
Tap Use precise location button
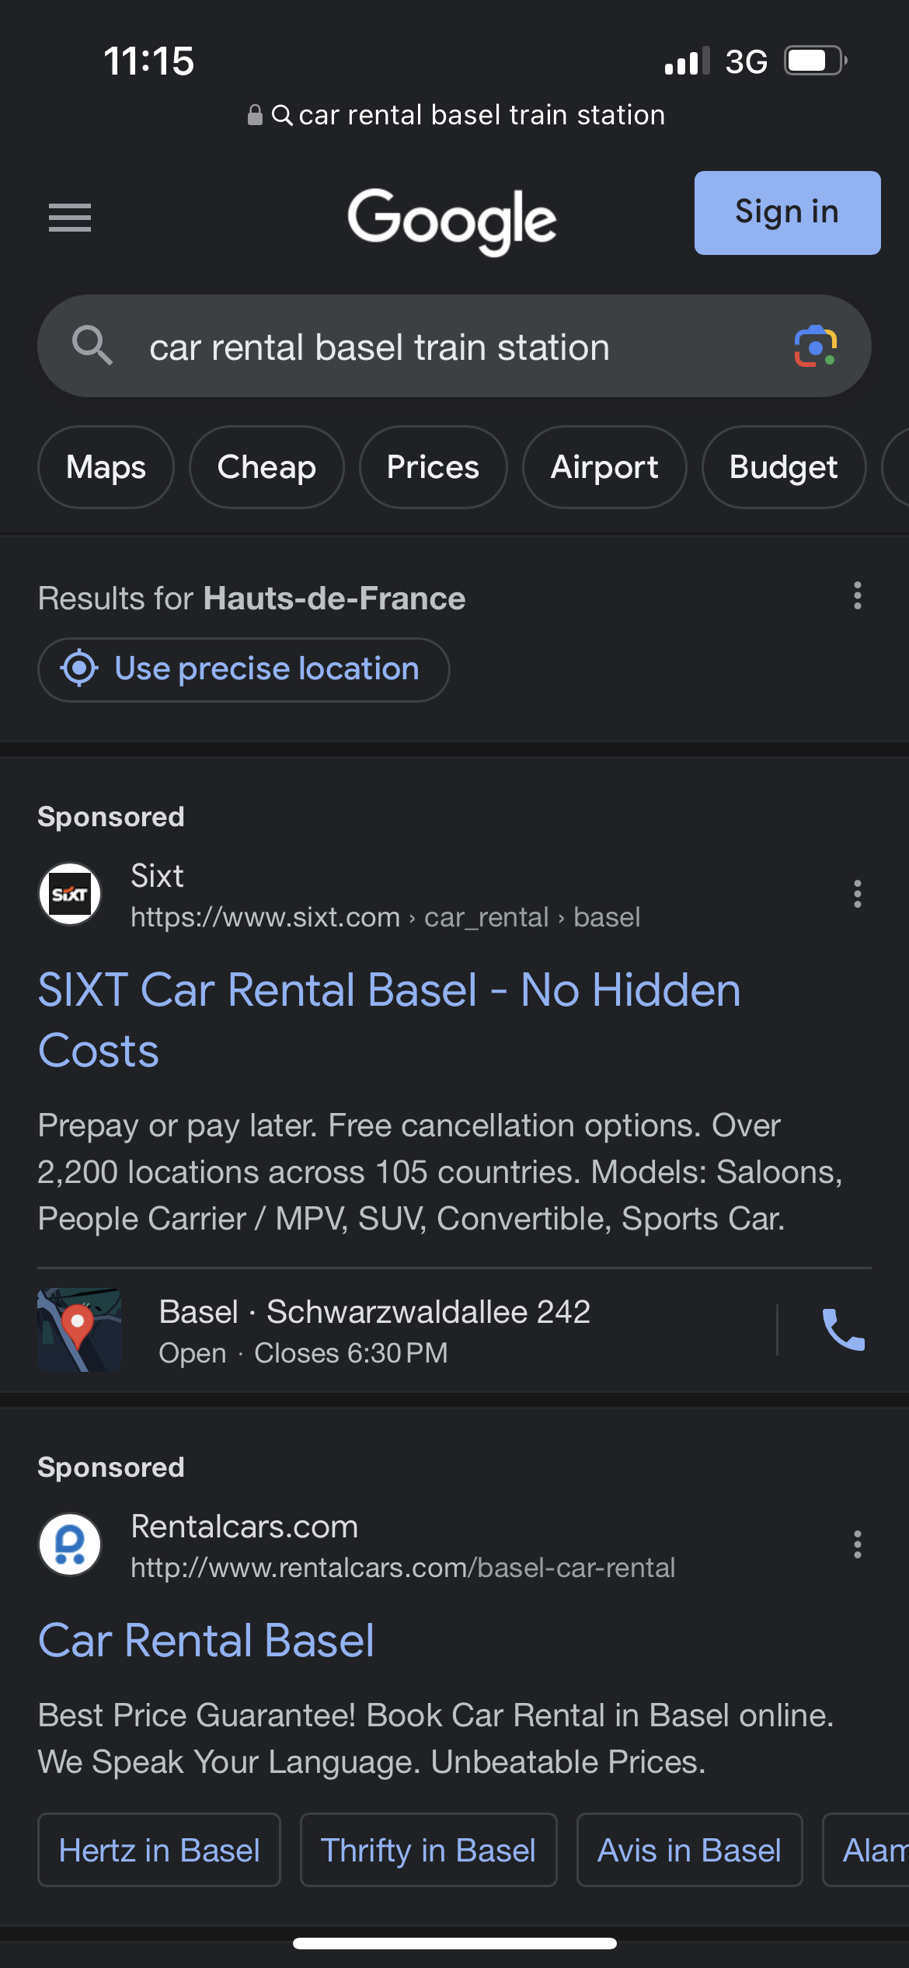coord(244,669)
